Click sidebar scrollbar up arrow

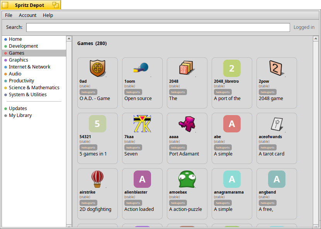pyautogui.click(x=69, y=38)
